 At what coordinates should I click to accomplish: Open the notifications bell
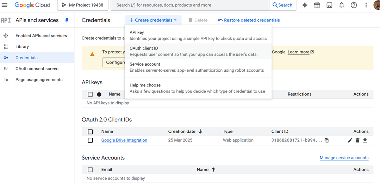pos(342,5)
